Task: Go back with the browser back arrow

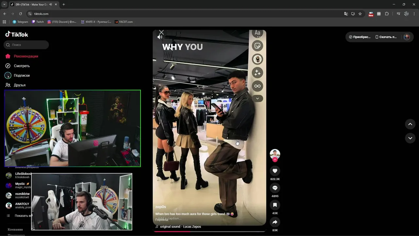Action: (5, 14)
